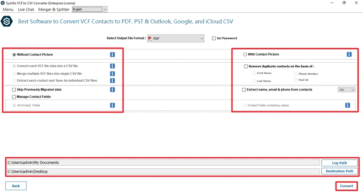
Task: Click the Convert button
Action: pyautogui.click(x=346, y=186)
